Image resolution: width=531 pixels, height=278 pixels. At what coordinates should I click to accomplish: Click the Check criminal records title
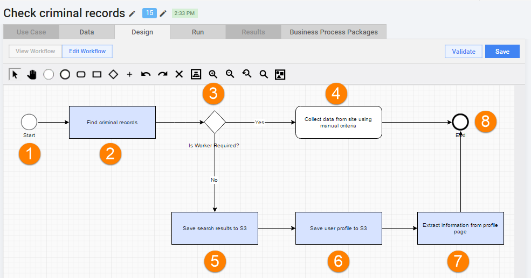64,13
